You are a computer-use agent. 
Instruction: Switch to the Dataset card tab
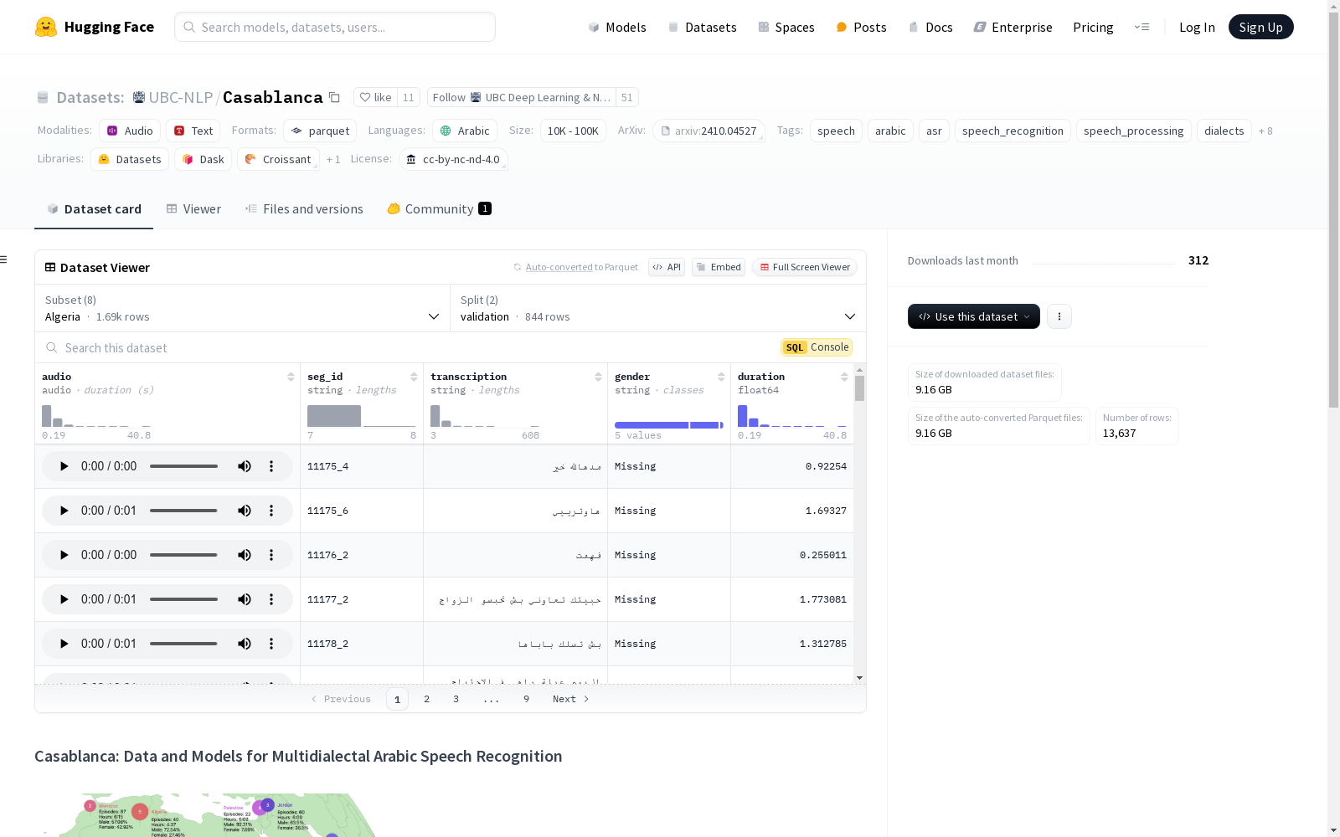click(94, 209)
